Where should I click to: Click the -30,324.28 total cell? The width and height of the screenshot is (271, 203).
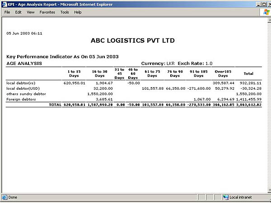click(x=251, y=88)
